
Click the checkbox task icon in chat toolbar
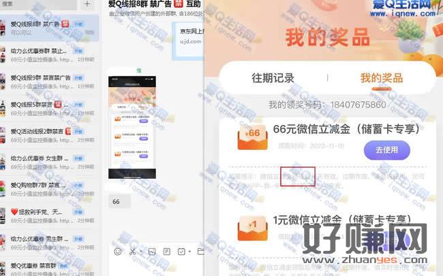(181, 252)
